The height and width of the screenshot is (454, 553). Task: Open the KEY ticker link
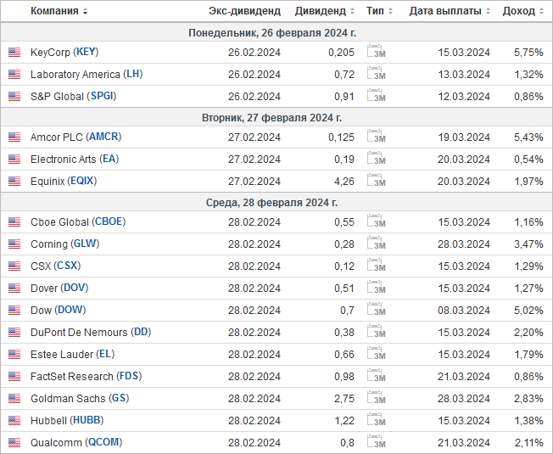86,52
